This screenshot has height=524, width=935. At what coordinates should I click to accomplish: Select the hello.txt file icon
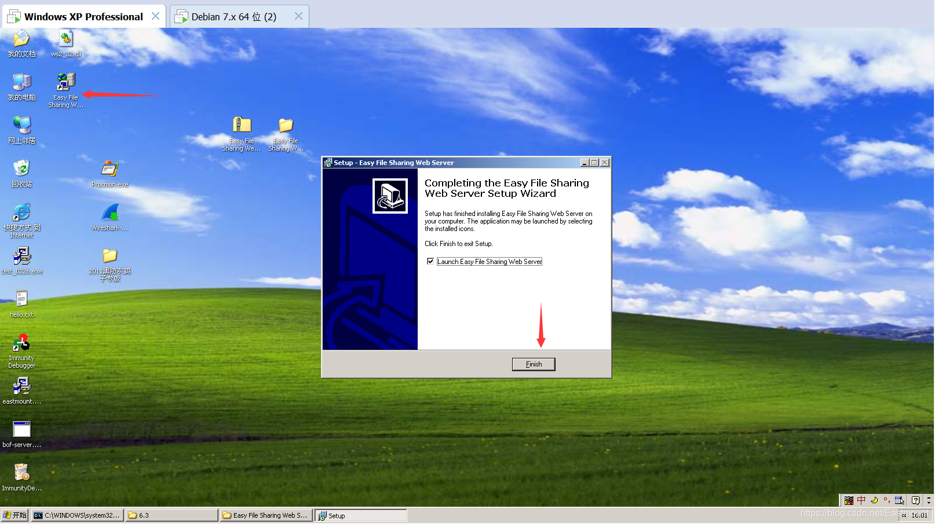point(21,304)
